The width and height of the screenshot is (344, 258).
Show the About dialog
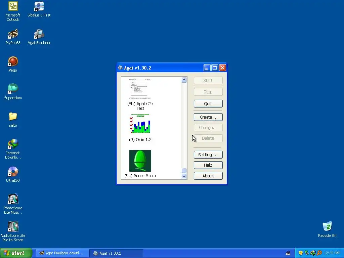208,176
